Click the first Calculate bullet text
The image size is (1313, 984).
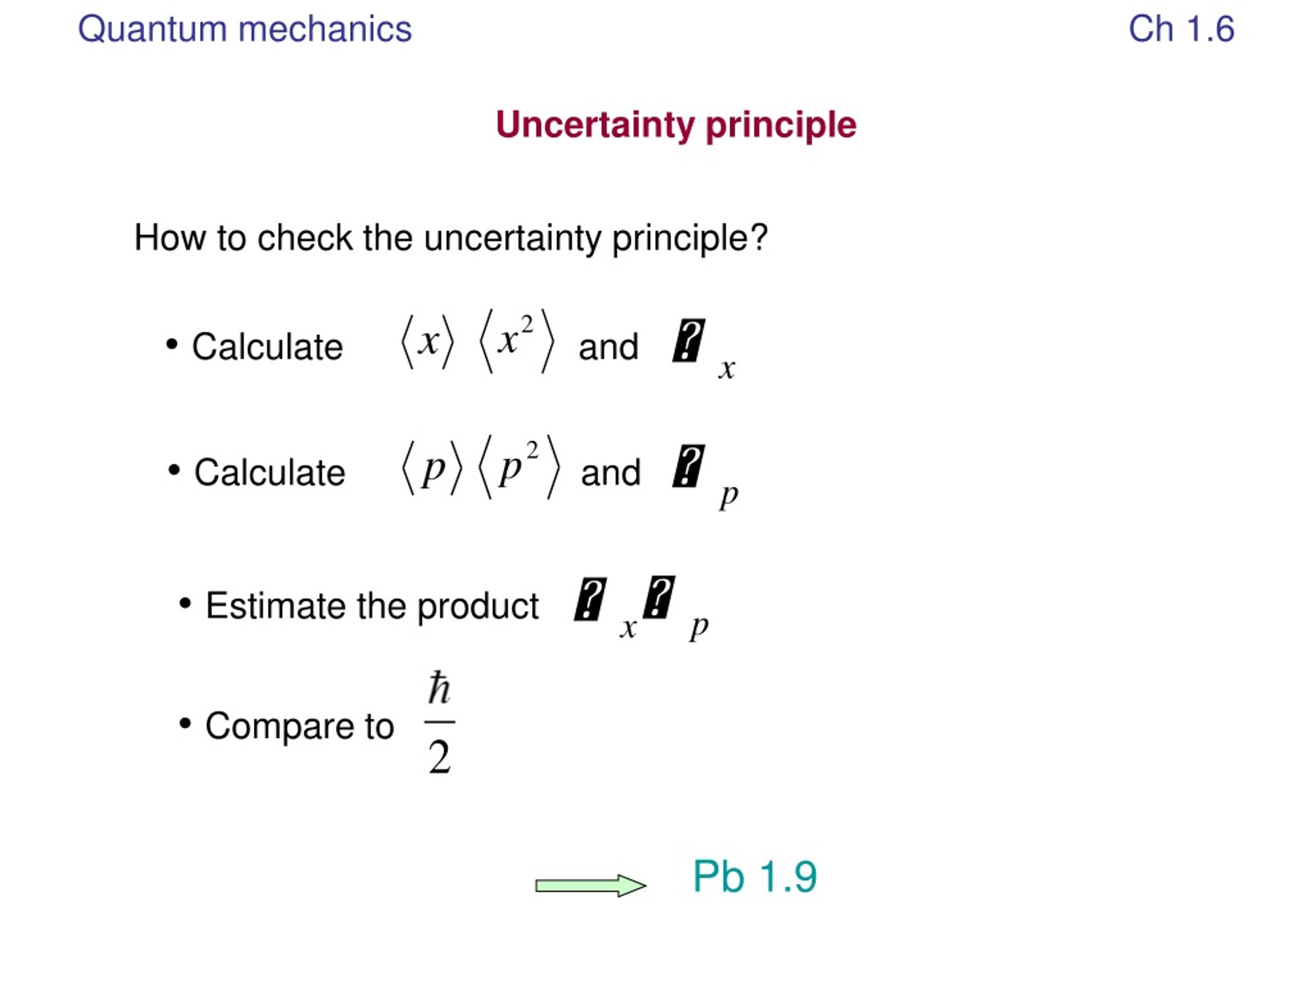point(267,347)
